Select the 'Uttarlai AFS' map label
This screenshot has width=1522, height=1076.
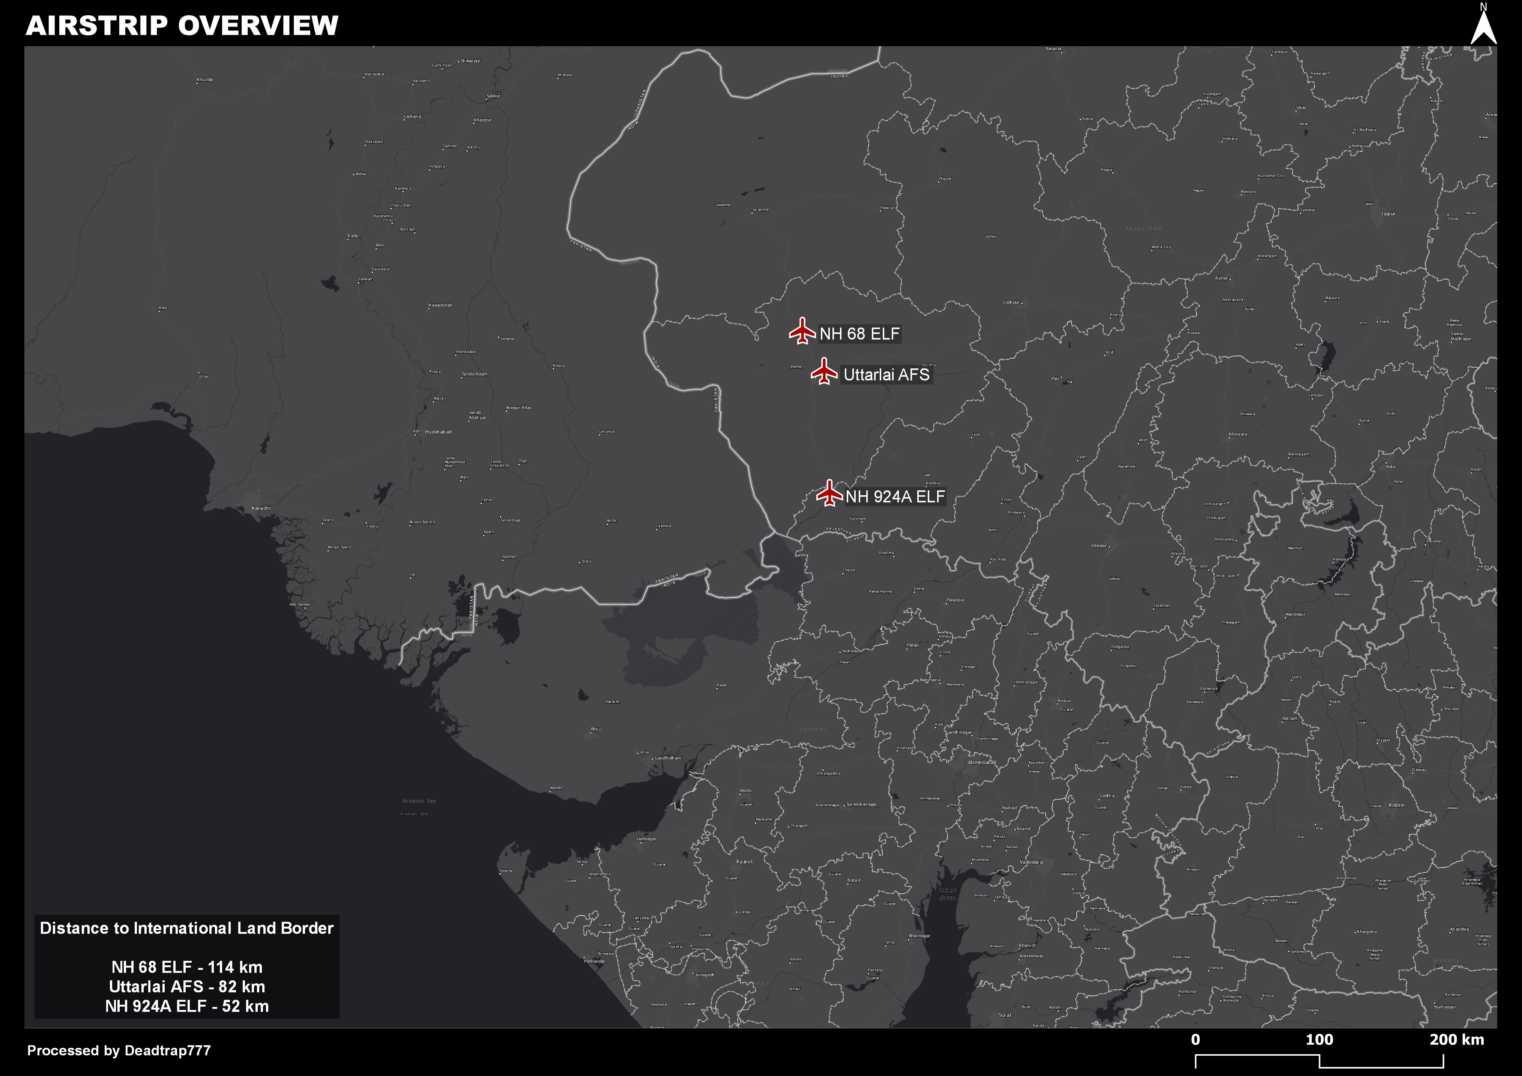pos(887,374)
